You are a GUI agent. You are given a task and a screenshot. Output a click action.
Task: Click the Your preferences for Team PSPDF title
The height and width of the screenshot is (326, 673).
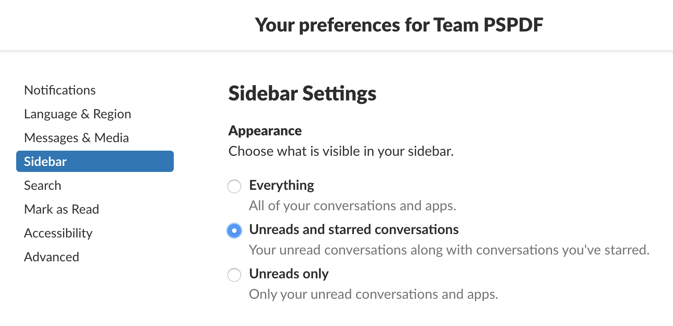[x=400, y=25]
